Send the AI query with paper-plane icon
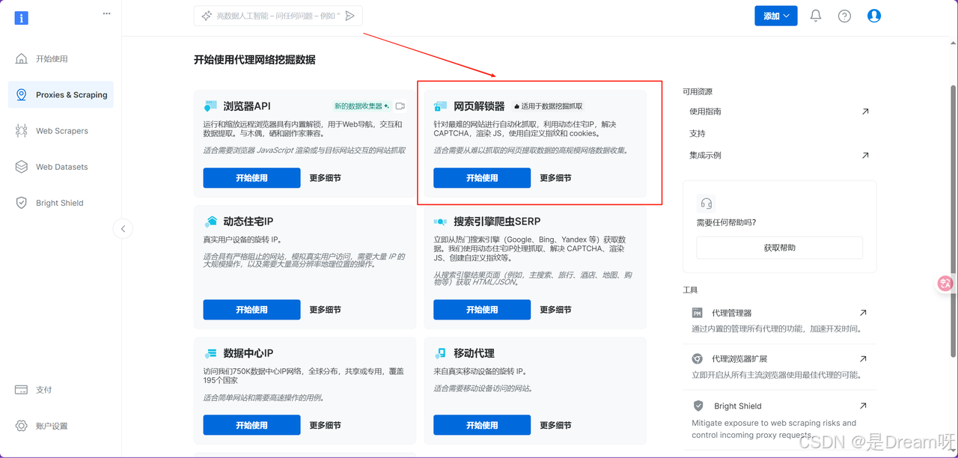 click(350, 16)
